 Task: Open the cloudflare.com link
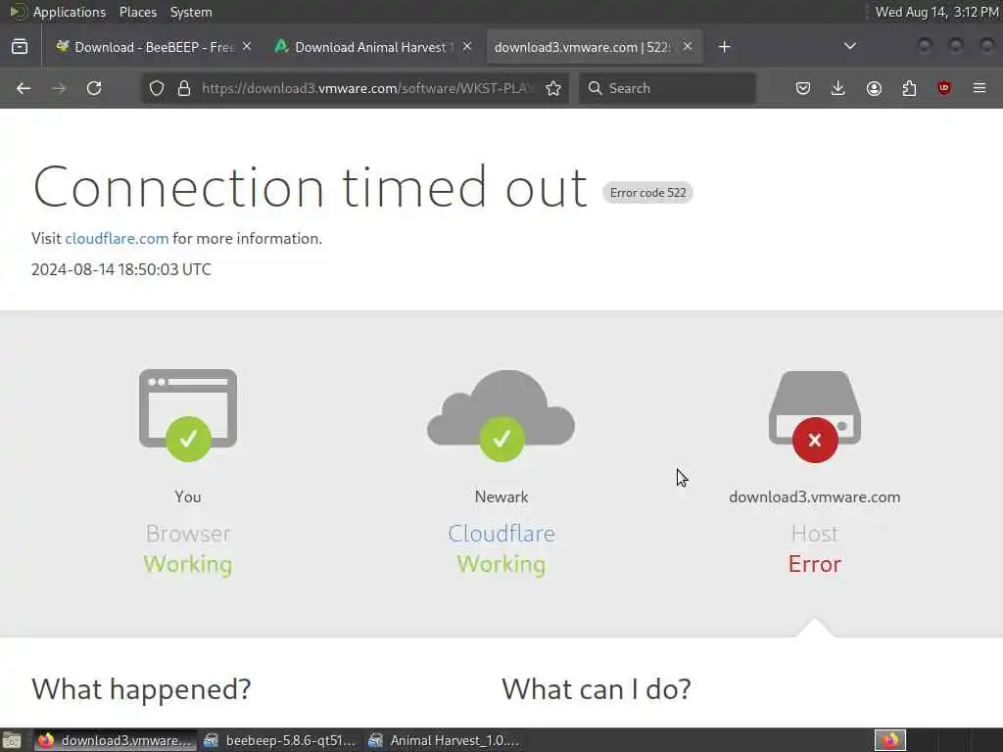click(117, 239)
